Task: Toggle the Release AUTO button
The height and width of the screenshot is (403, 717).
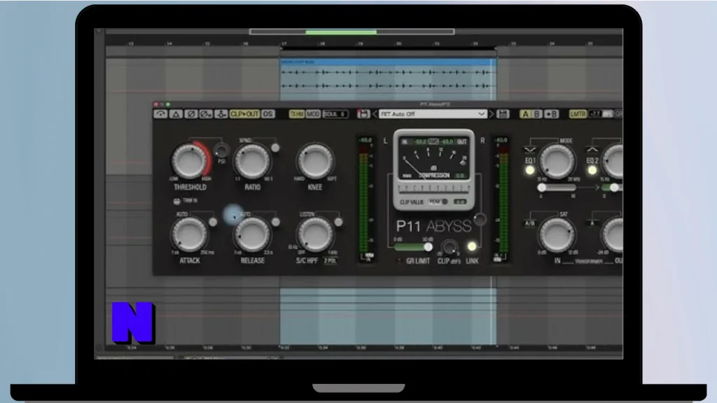Action: (x=275, y=222)
